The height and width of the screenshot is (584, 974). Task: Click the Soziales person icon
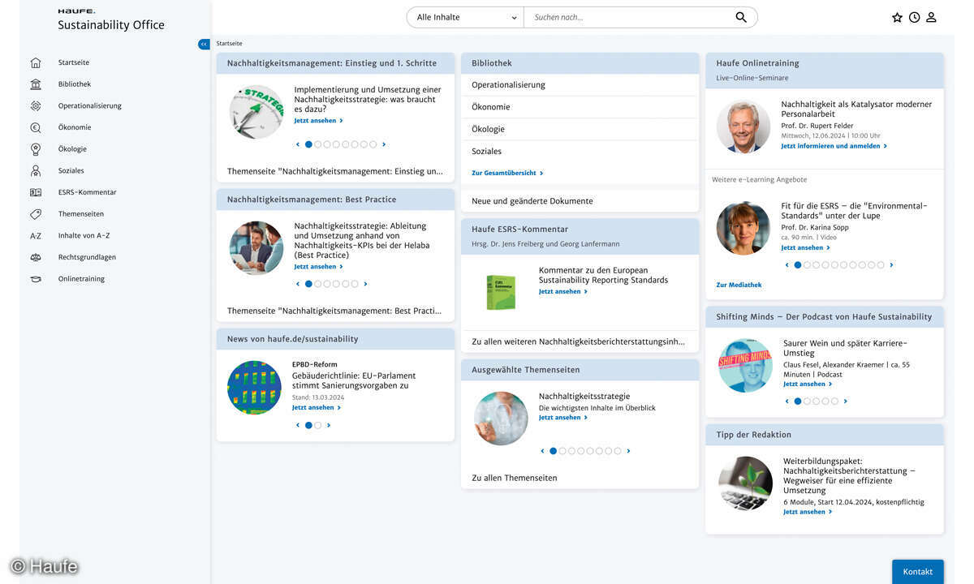tap(35, 170)
